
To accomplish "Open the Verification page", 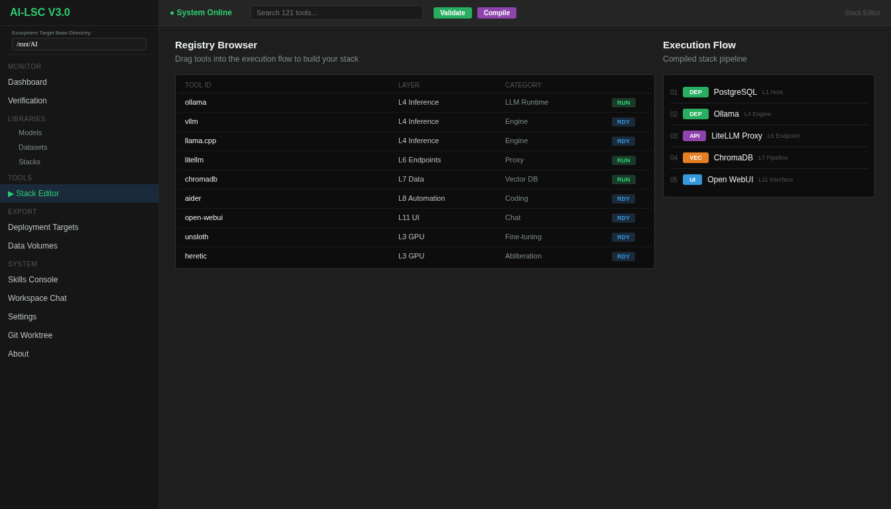I will tap(79, 101).
